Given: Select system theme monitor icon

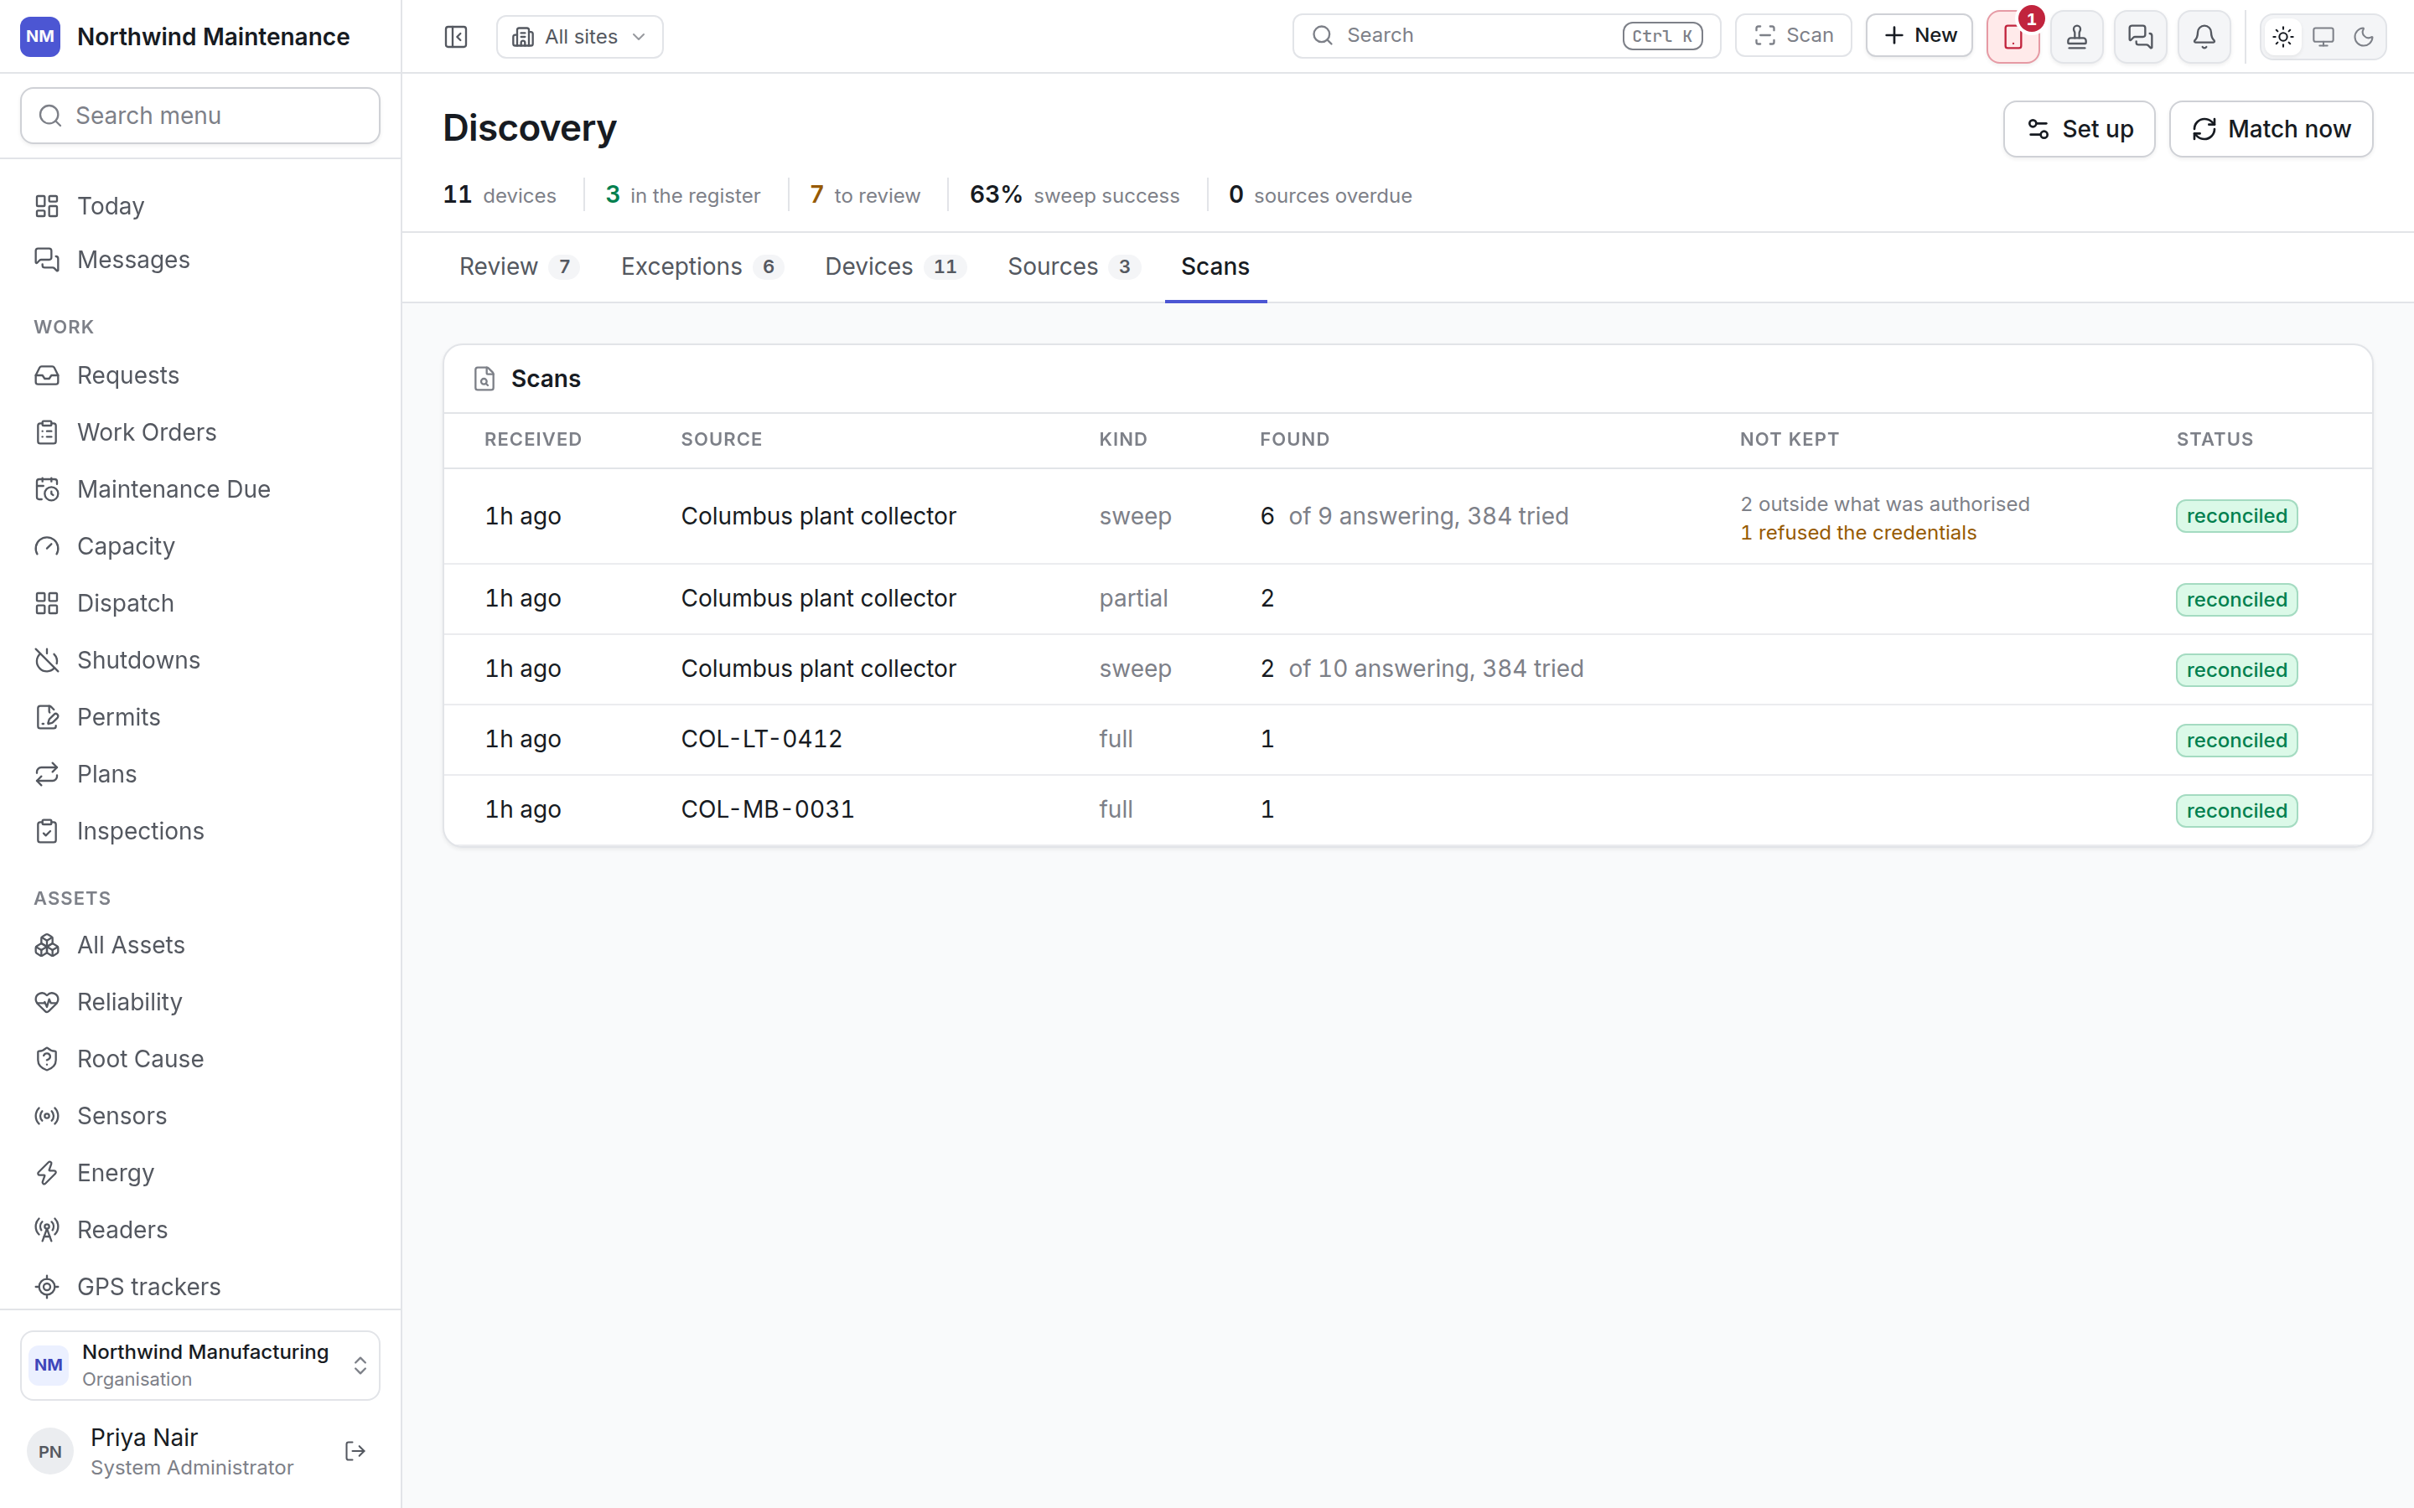Looking at the screenshot, I should click(2323, 37).
